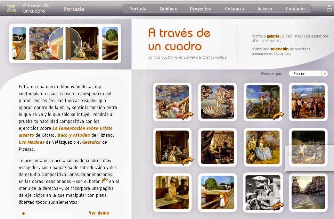This screenshot has height=219, width=334.
Task: Click the orange arrow on Bacchus and Ariadne thumbnail
Action: pos(278,116)
